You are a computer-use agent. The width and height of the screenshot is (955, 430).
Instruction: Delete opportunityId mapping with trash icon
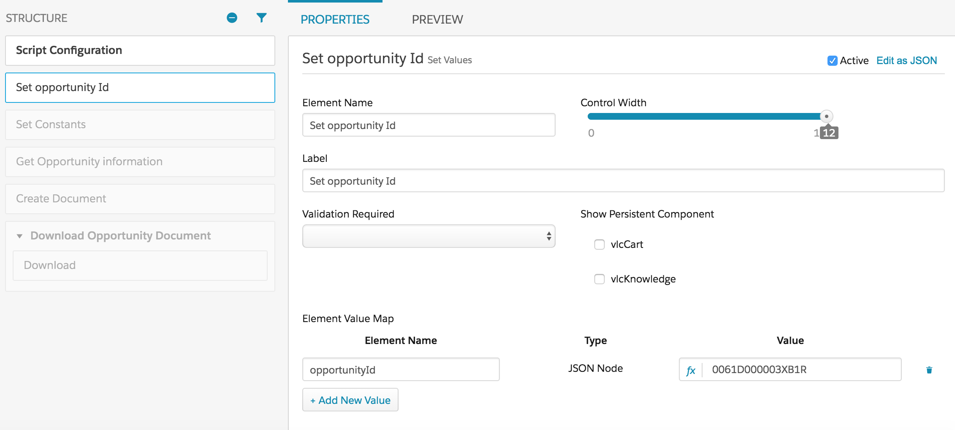pos(928,370)
